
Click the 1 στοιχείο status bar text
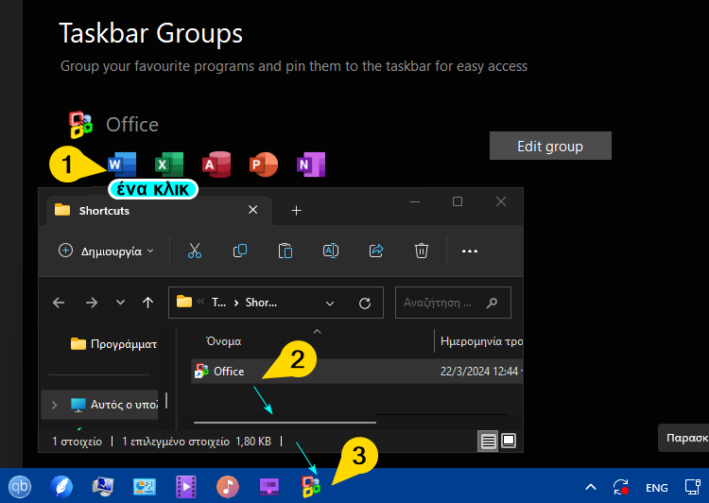[x=77, y=441]
